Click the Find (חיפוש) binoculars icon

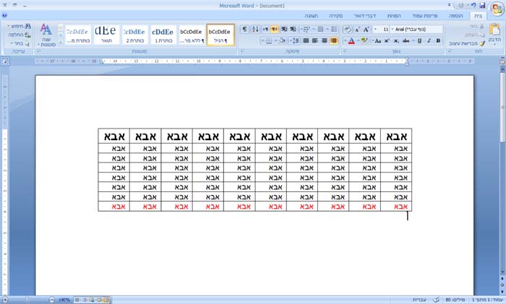coord(27,26)
